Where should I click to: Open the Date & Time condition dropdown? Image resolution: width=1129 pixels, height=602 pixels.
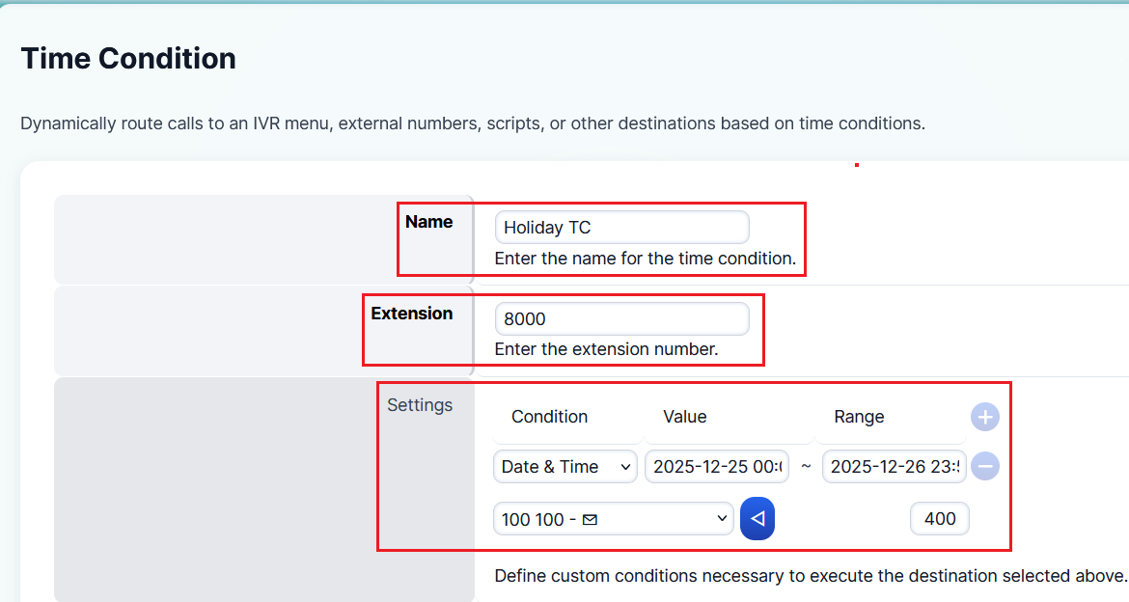click(x=565, y=467)
